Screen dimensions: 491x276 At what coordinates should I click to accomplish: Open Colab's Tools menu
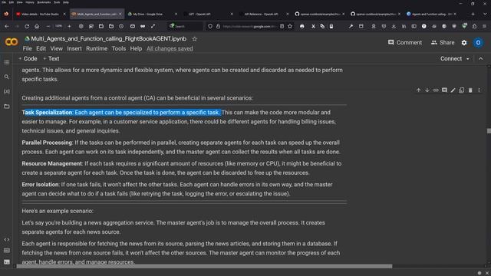point(119,48)
